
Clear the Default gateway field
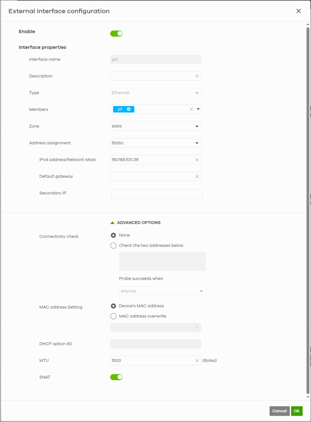[197, 176]
